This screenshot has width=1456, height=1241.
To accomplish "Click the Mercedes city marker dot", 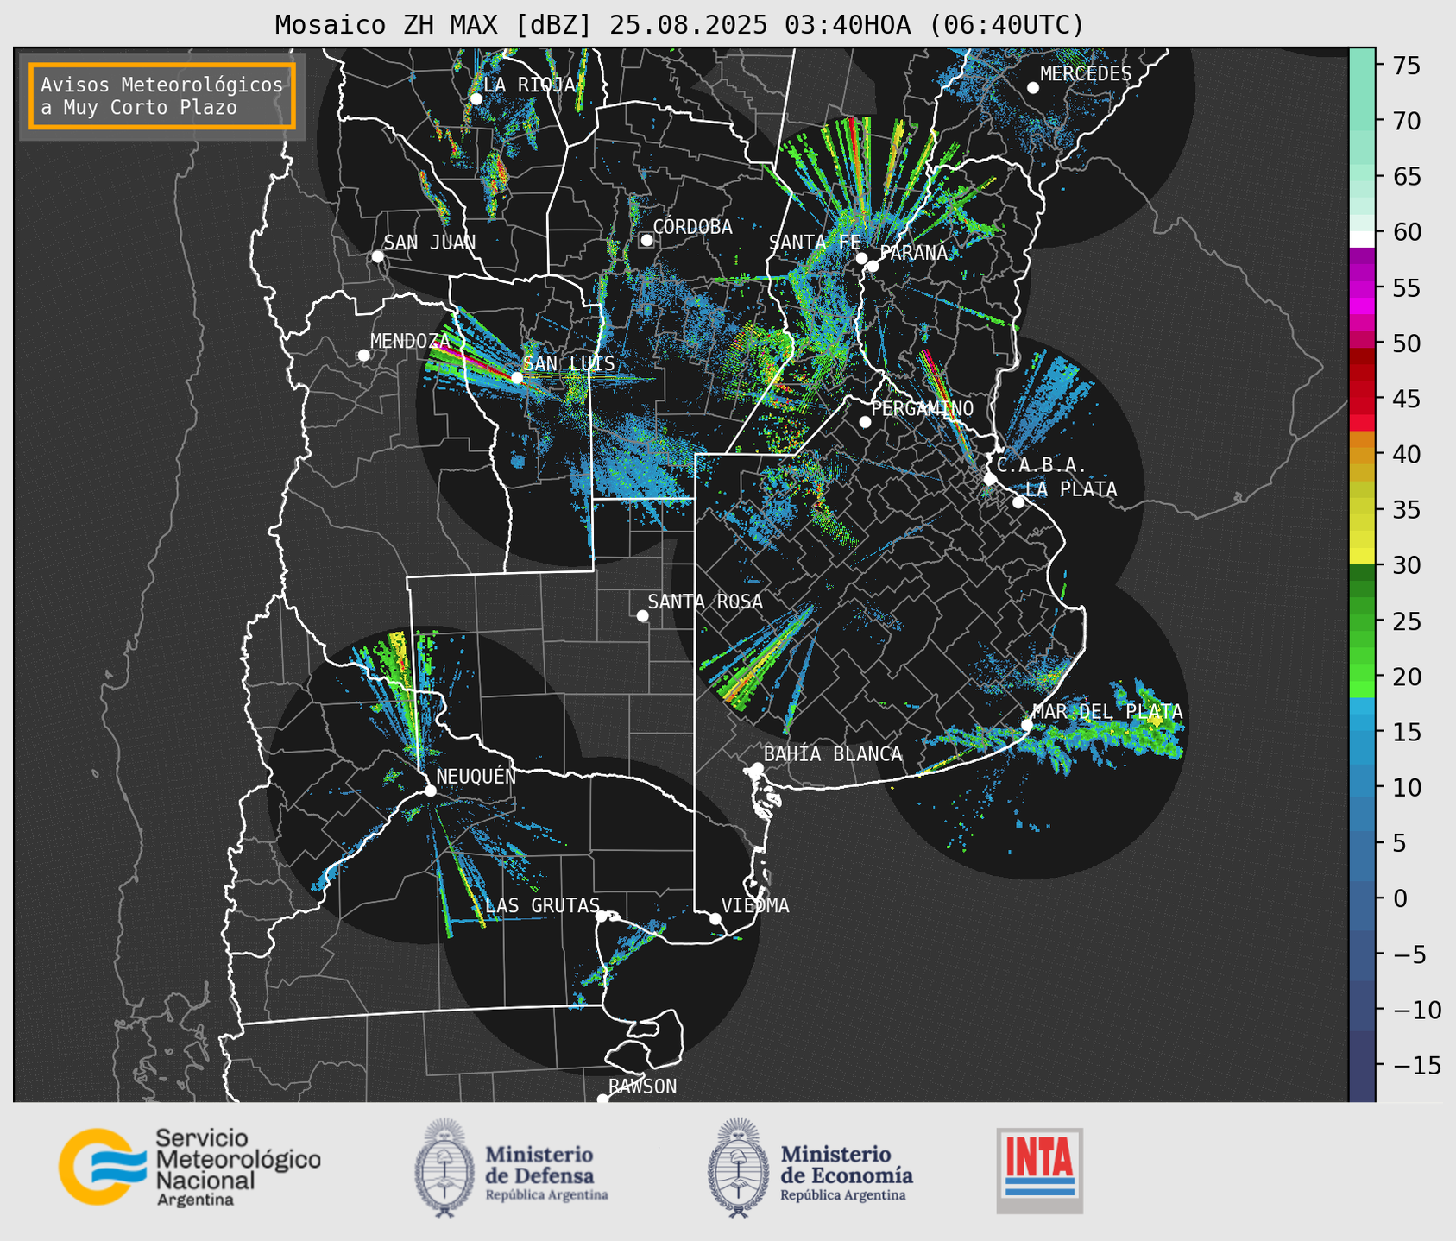I will [1033, 88].
